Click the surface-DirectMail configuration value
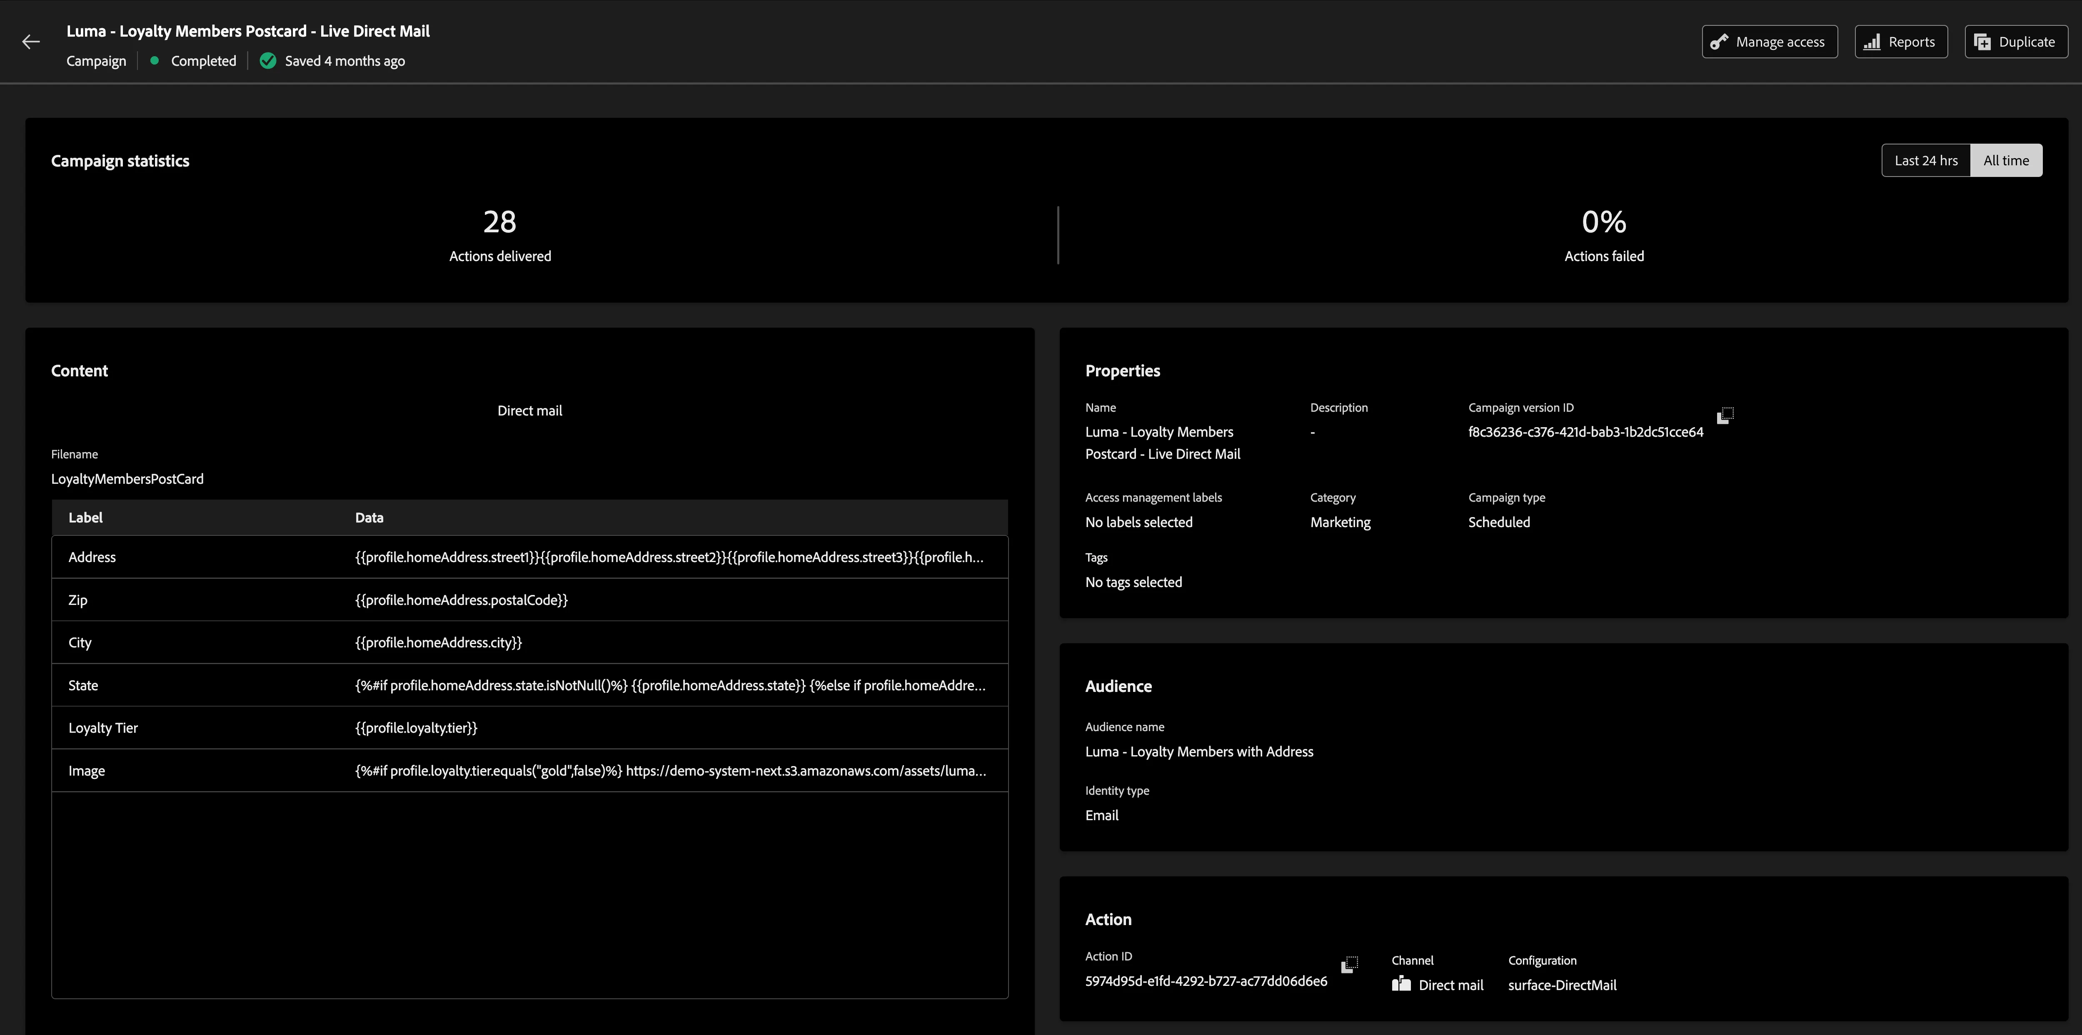The height and width of the screenshot is (1035, 2082). (1562, 985)
